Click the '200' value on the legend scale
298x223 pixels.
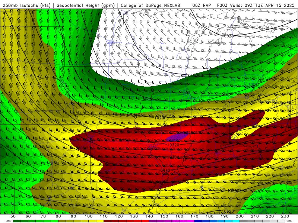[240, 216]
